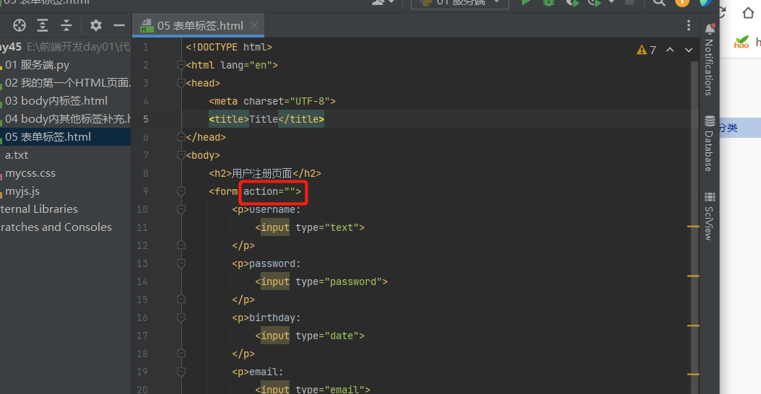Click the SciView grid icon
Screen dimensions: 761x394
pos(710,196)
